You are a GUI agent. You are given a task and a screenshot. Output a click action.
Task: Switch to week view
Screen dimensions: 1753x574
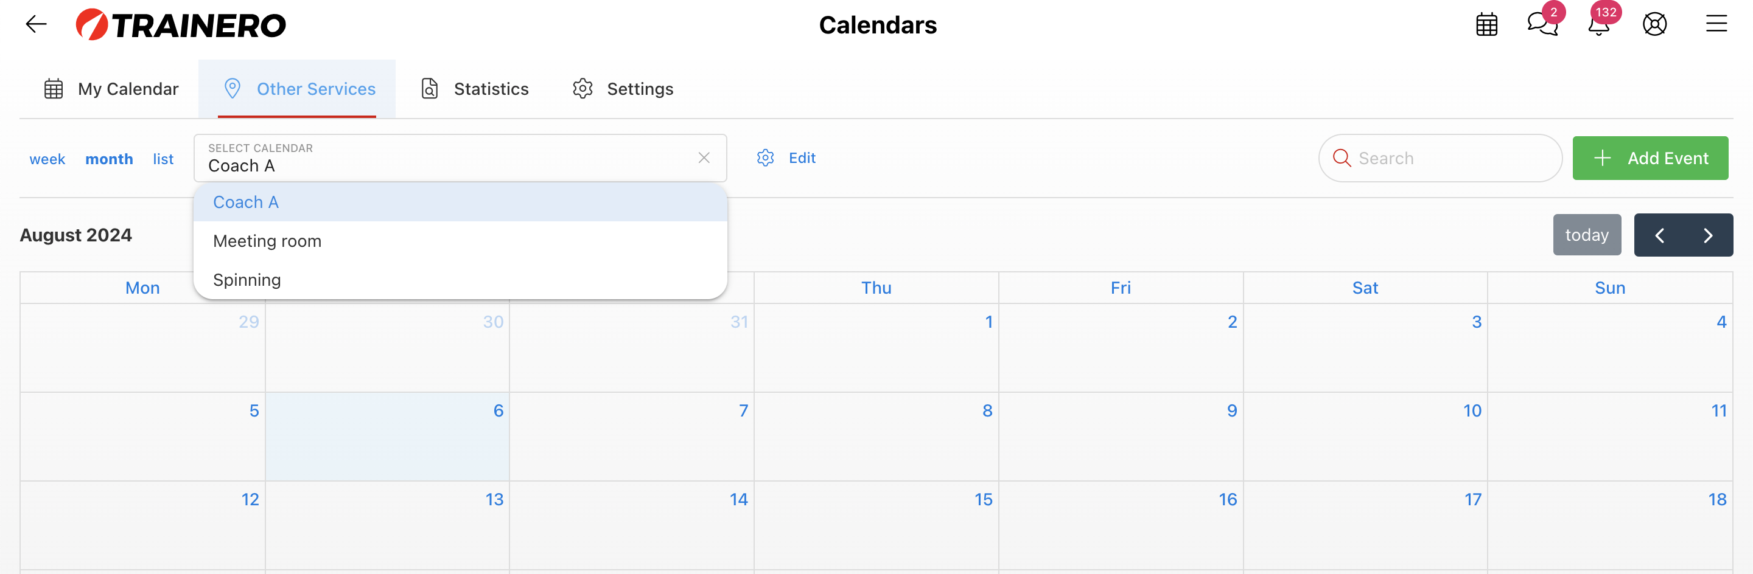click(x=47, y=159)
